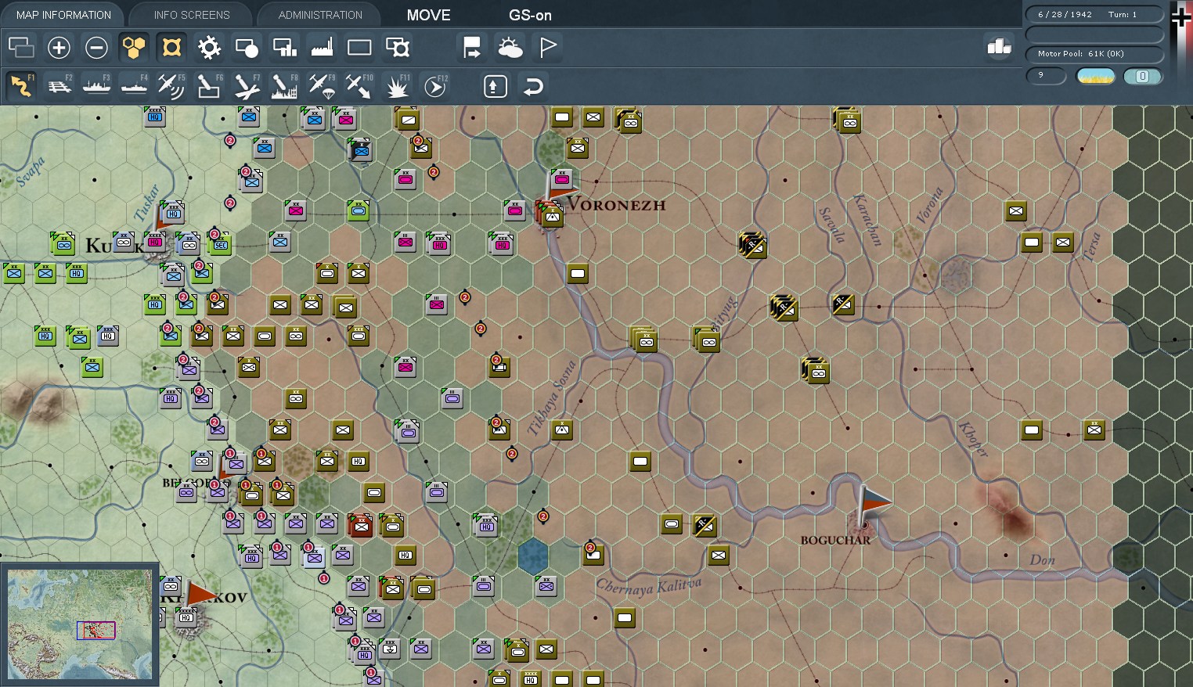Click the Vorona river label

click(x=928, y=206)
